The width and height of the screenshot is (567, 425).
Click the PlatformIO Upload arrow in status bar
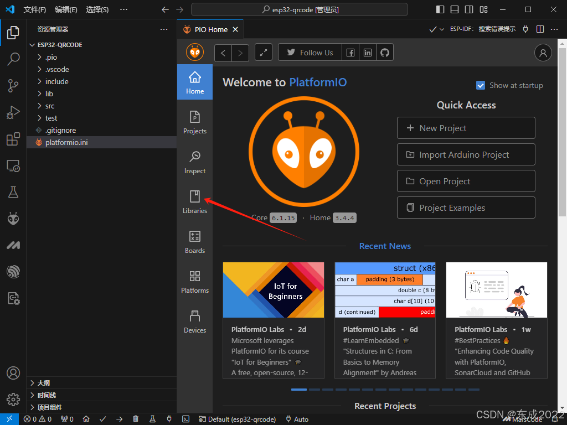tap(120, 419)
